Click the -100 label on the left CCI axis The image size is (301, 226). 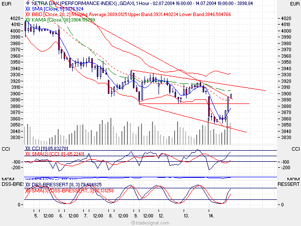(x=16, y=162)
